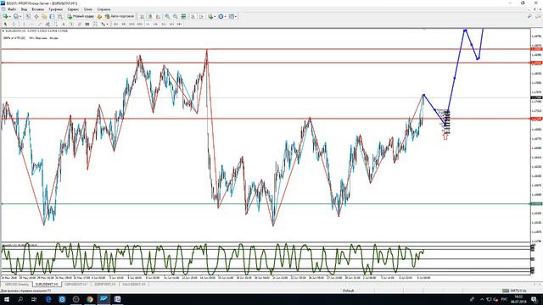Switch timeframe to MN

coord(179,25)
